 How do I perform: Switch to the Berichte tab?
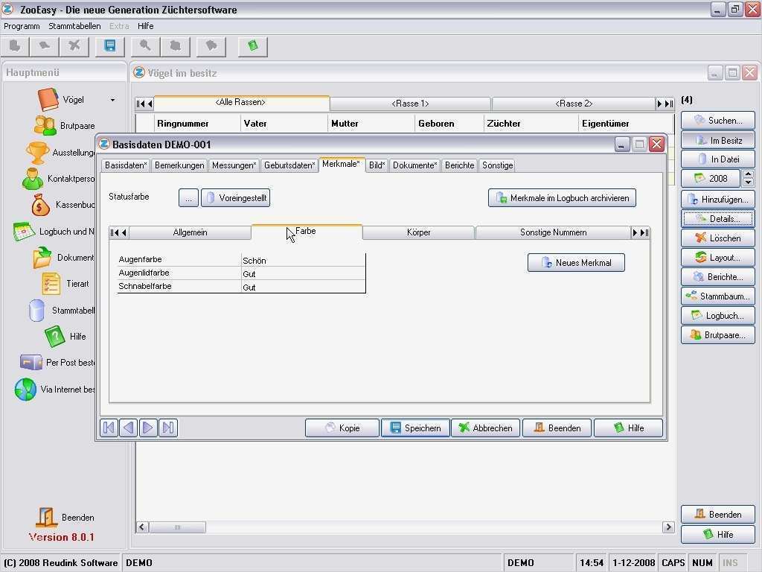tap(459, 165)
